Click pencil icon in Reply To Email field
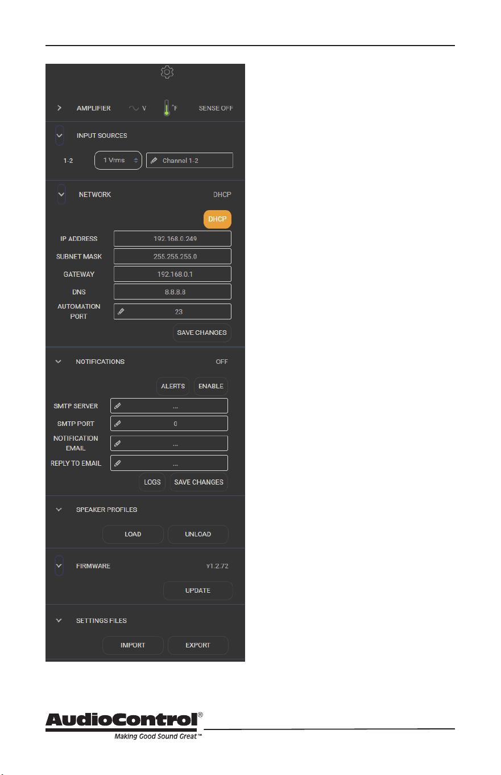The width and height of the screenshot is (501, 775). tap(118, 463)
